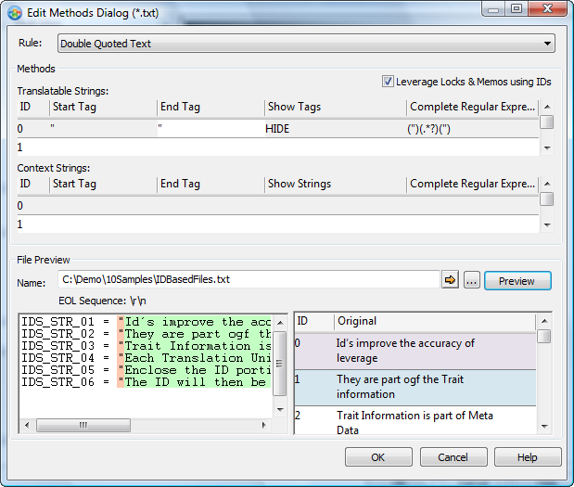Screen dimensions: 574x487
Task: Click the IDS_STR_02 line in file preview
Action: pyautogui.click(x=147, y=334)
